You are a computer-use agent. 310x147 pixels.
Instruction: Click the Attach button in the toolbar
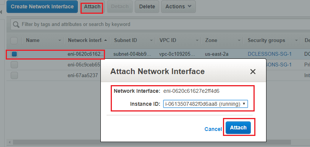[92, 7]
